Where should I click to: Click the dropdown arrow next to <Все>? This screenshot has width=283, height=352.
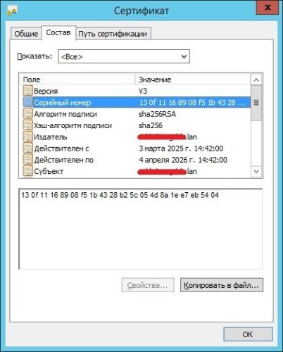point(184,56)
